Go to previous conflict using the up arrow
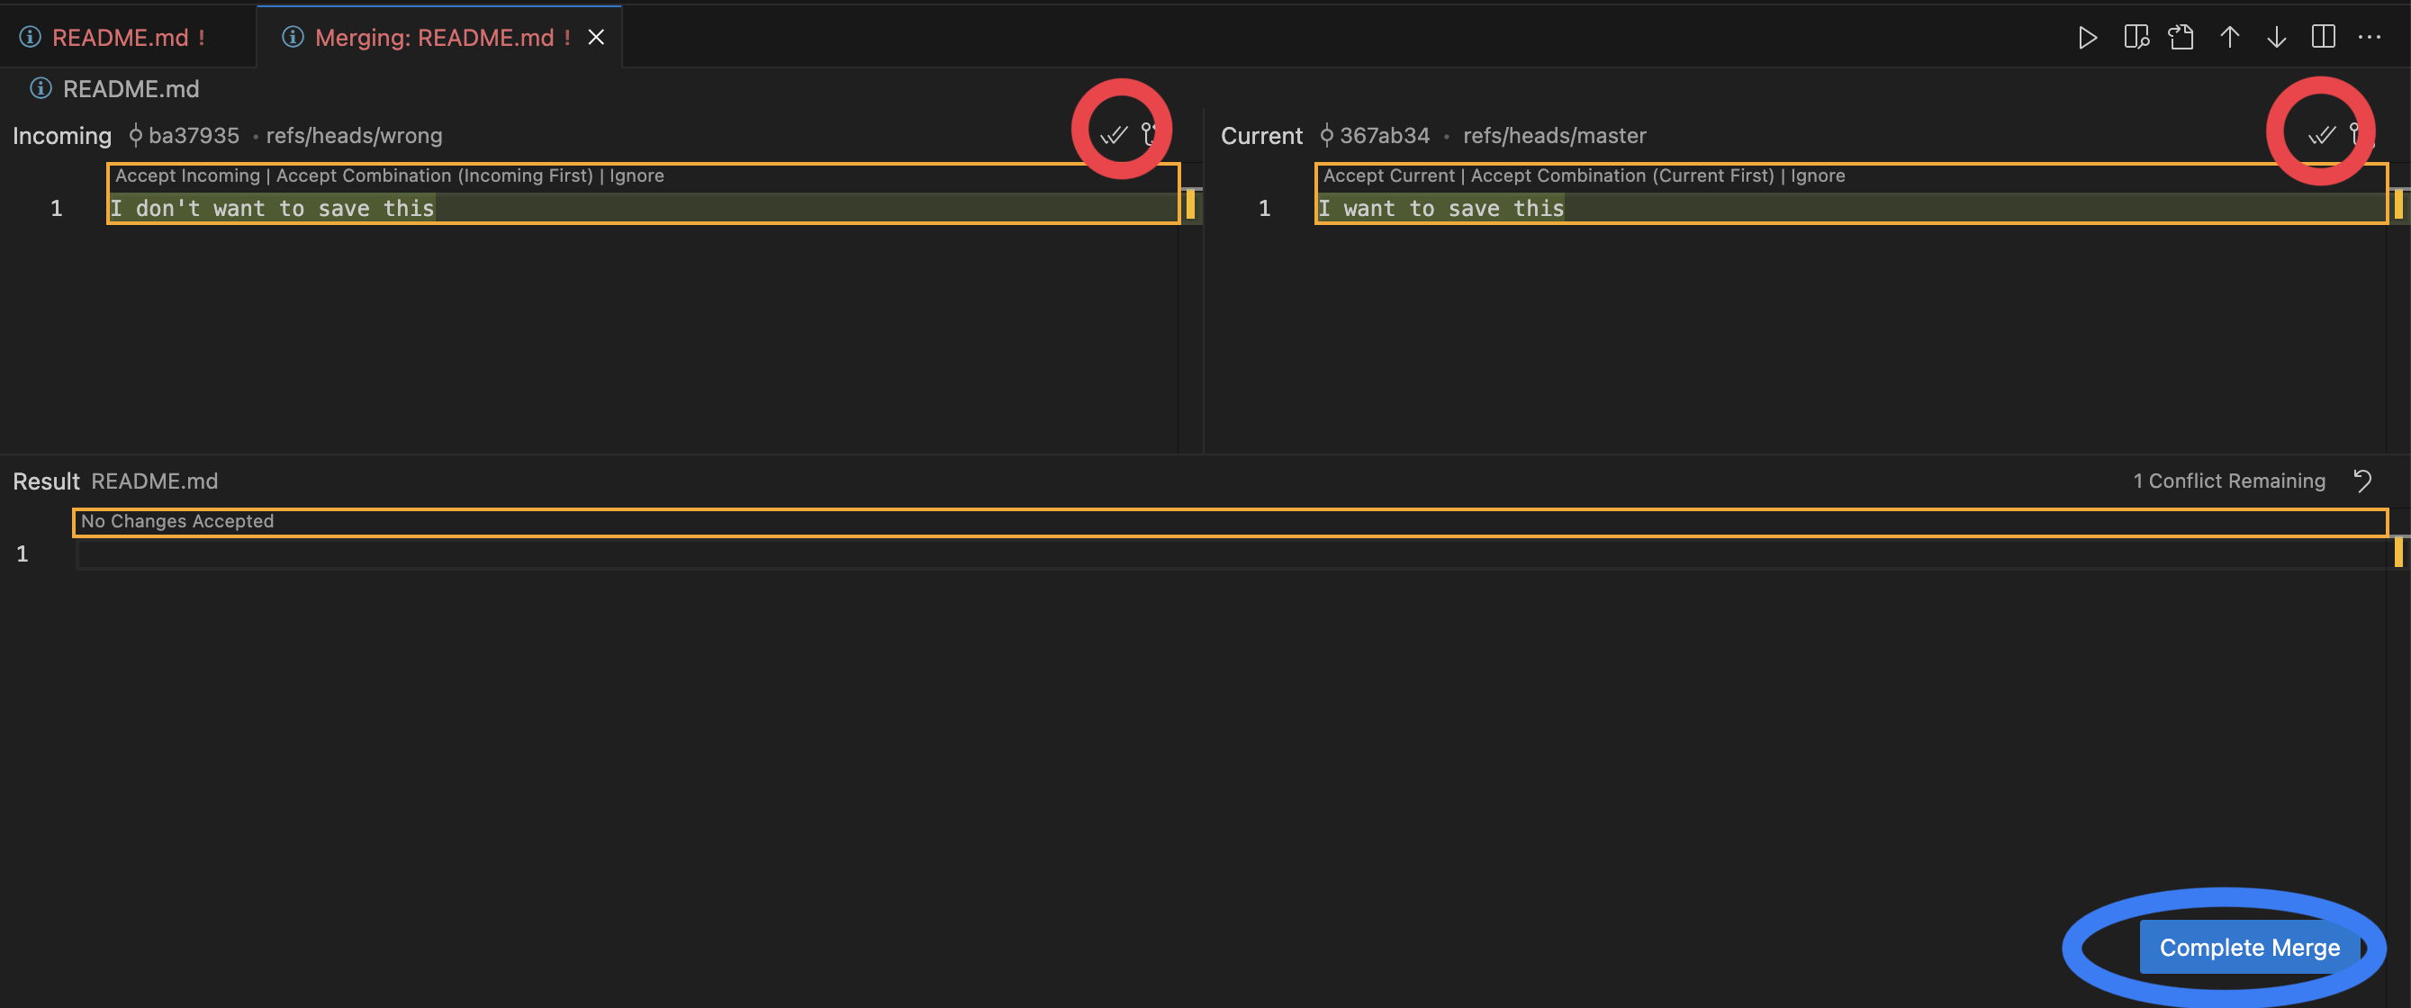 click(2229, 38)
